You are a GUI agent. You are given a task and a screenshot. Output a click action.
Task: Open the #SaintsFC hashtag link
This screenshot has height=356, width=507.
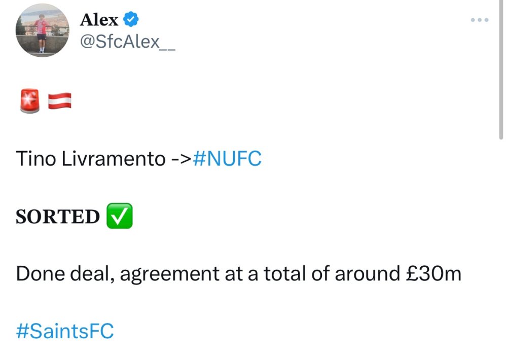coord(65,332)
